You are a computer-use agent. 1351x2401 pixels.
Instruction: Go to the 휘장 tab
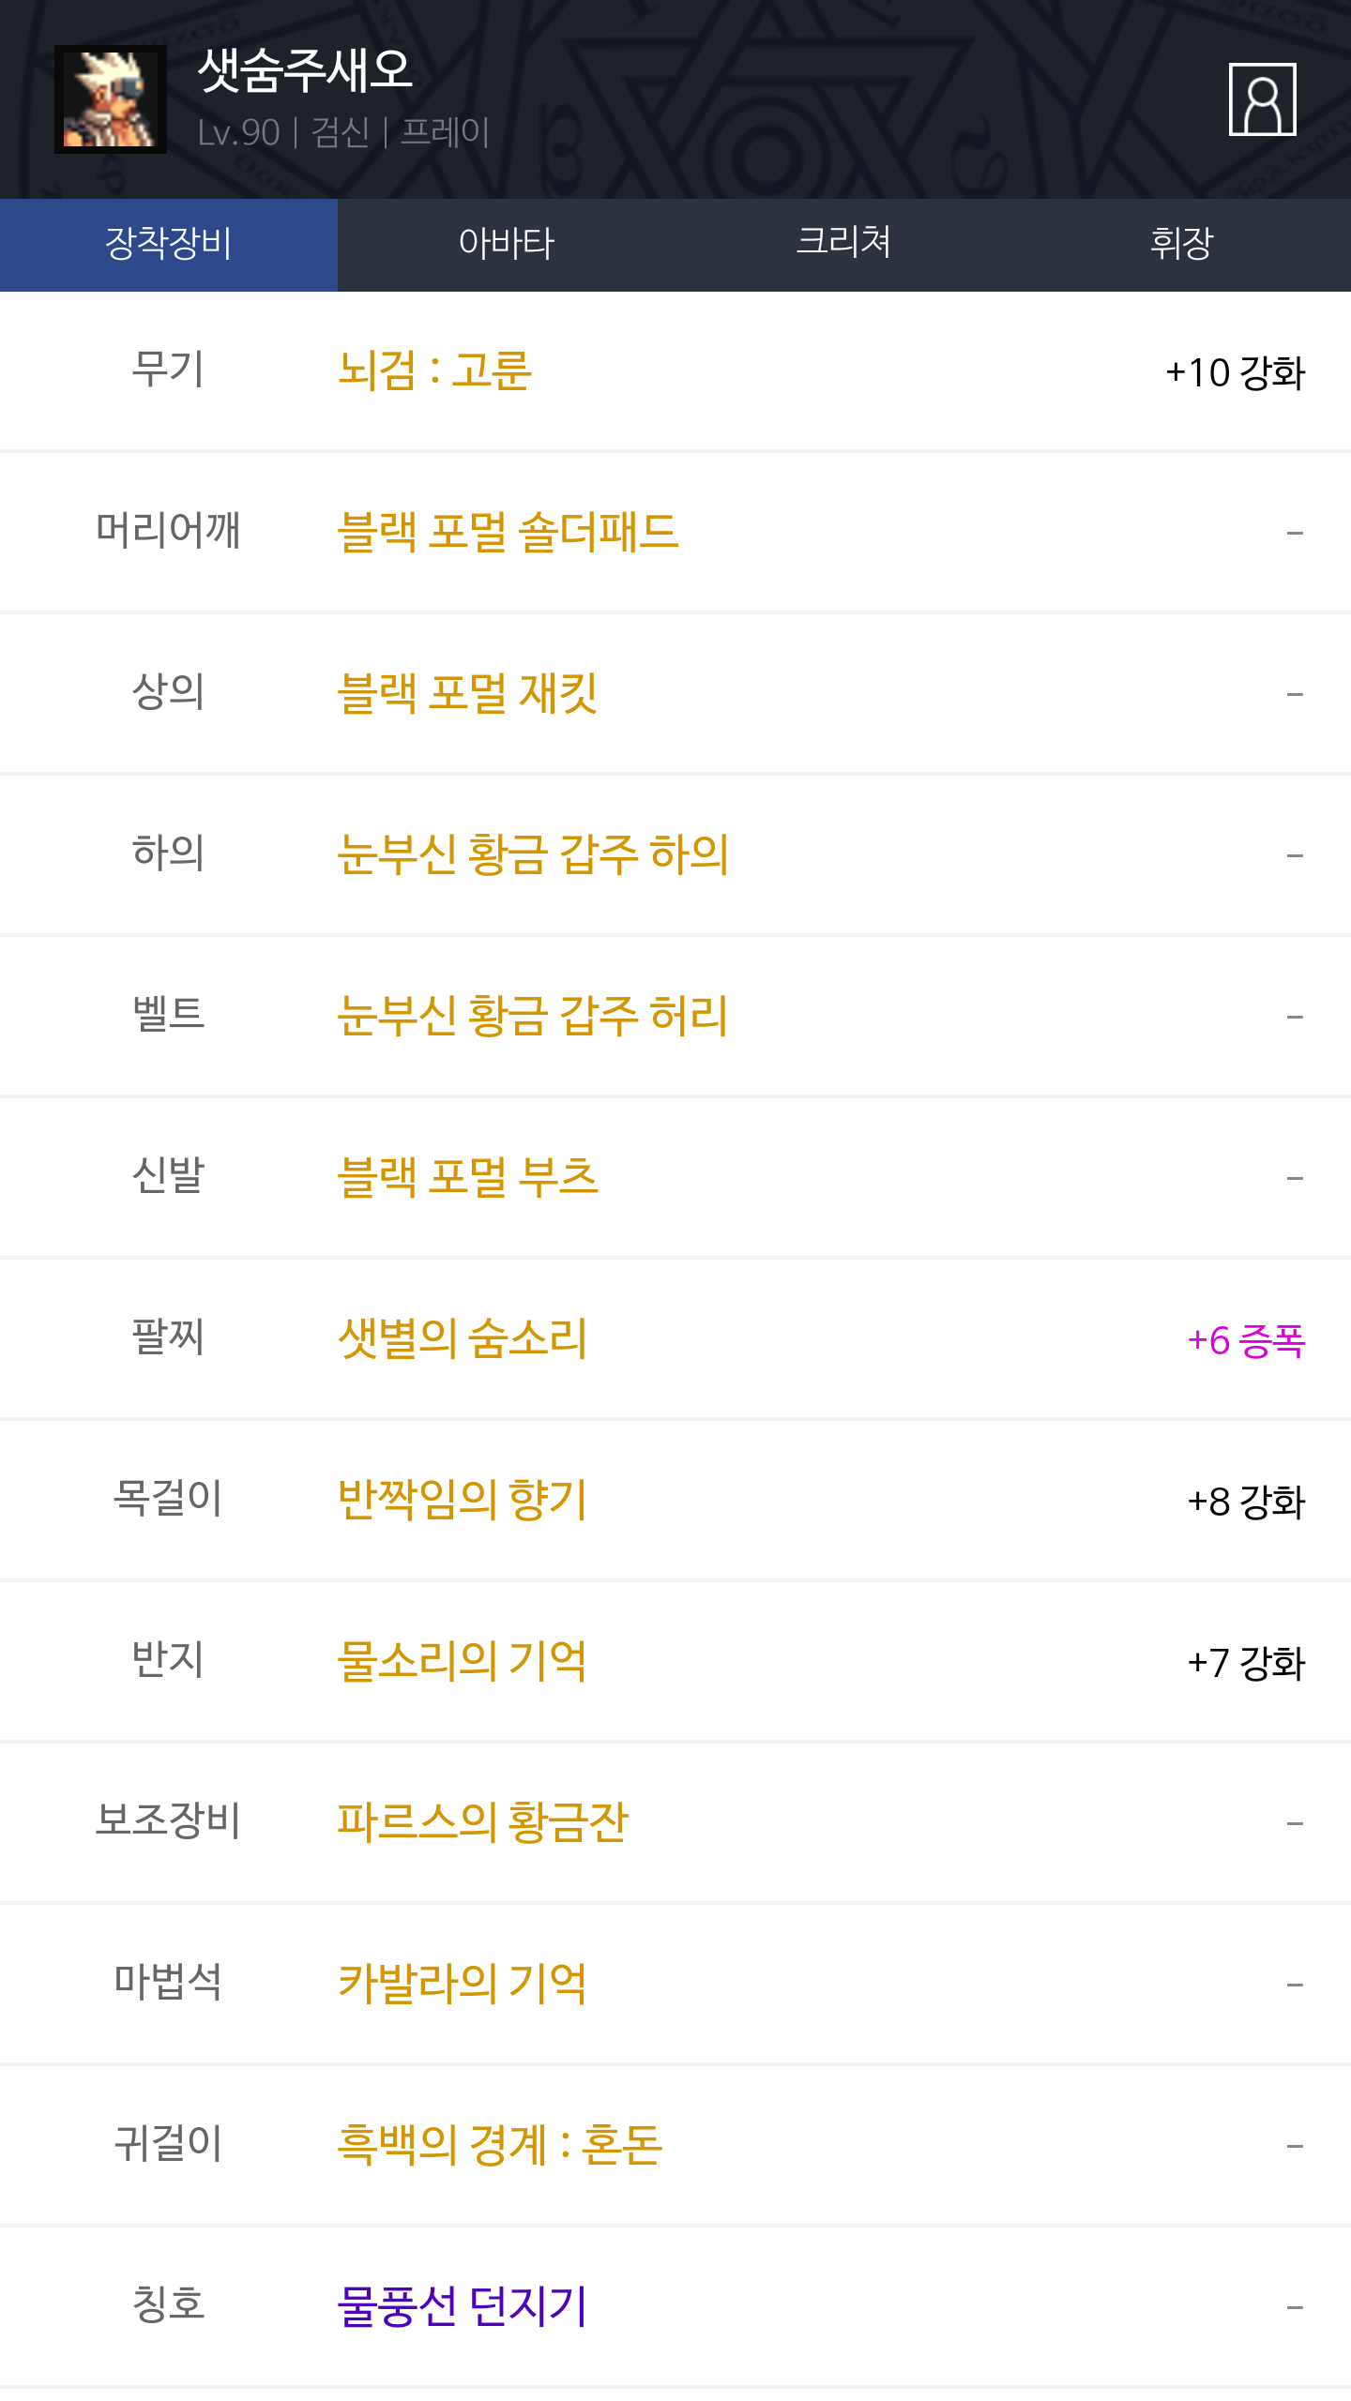(1181, 244)
